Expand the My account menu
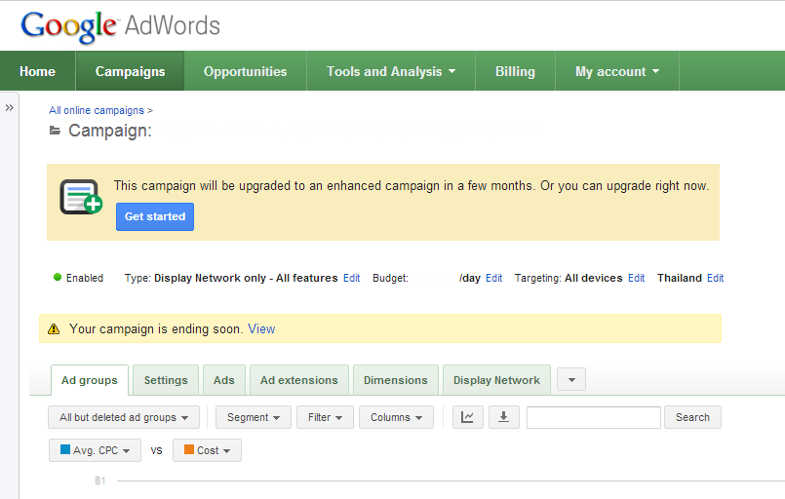This screenshot has height=499, width=785. [616, 71]
